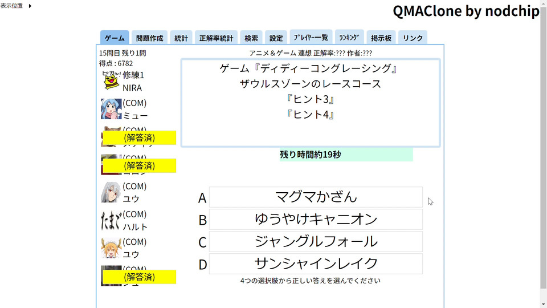
Task: Click the 残り時間約19秒 timer bar
Action: [x=346, y=155]
